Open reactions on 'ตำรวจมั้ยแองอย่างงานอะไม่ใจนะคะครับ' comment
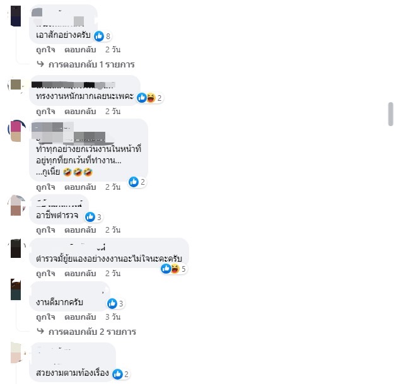Image resolution: width=394 pixels, height=384 pixels. (x=173, y=269)
